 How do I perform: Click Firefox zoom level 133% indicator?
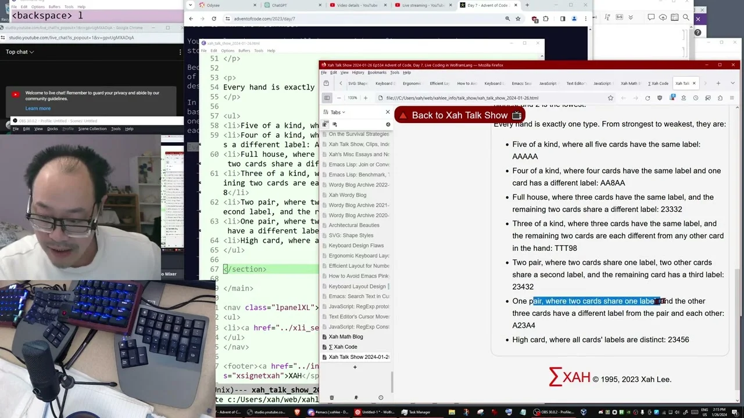click(x=352, y=98)
